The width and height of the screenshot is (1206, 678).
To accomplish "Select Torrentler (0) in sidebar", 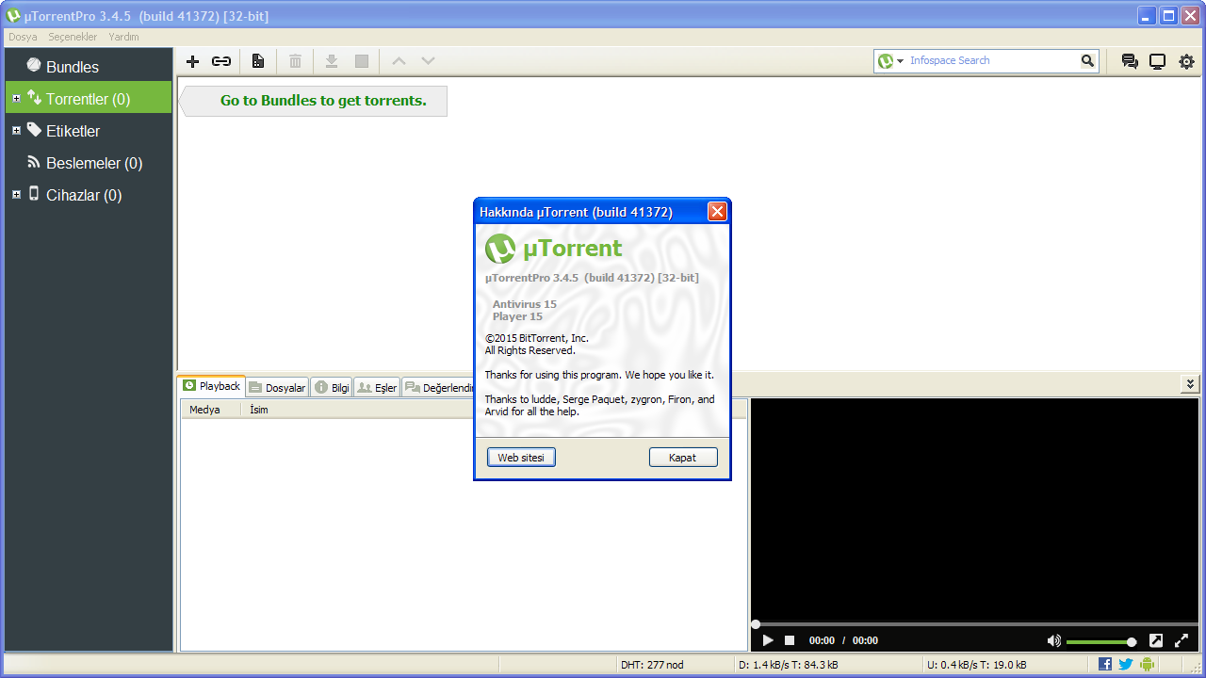I will click(x=89, y=99).
